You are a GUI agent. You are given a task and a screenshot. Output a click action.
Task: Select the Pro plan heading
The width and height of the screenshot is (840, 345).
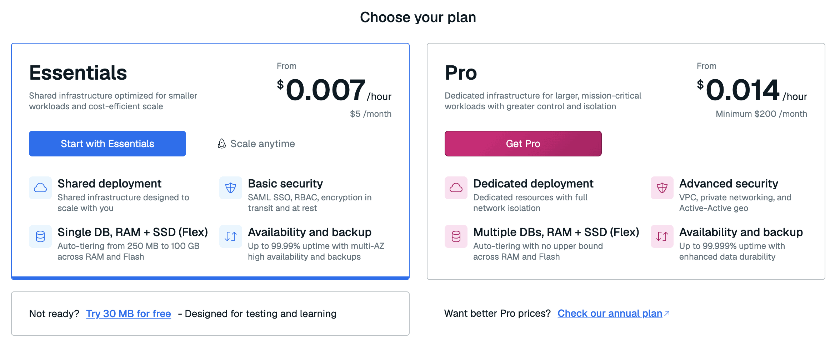pos(461,73)
